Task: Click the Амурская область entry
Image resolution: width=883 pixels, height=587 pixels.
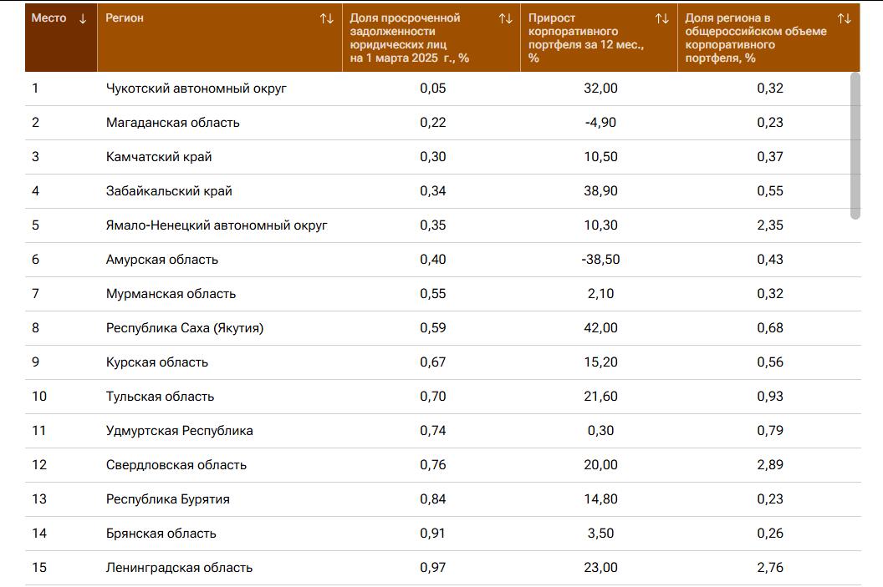Action: point(162,260)
